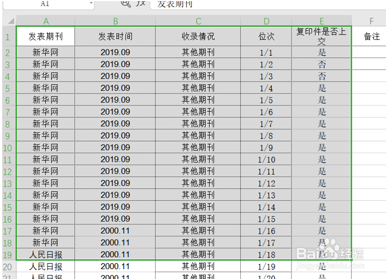Click 2000.11 in row 18

tap(115, 242)
